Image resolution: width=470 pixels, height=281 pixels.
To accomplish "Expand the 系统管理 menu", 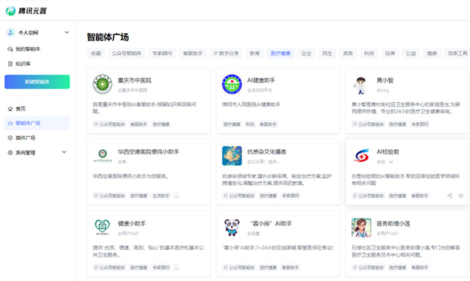I will pos(64,152).
